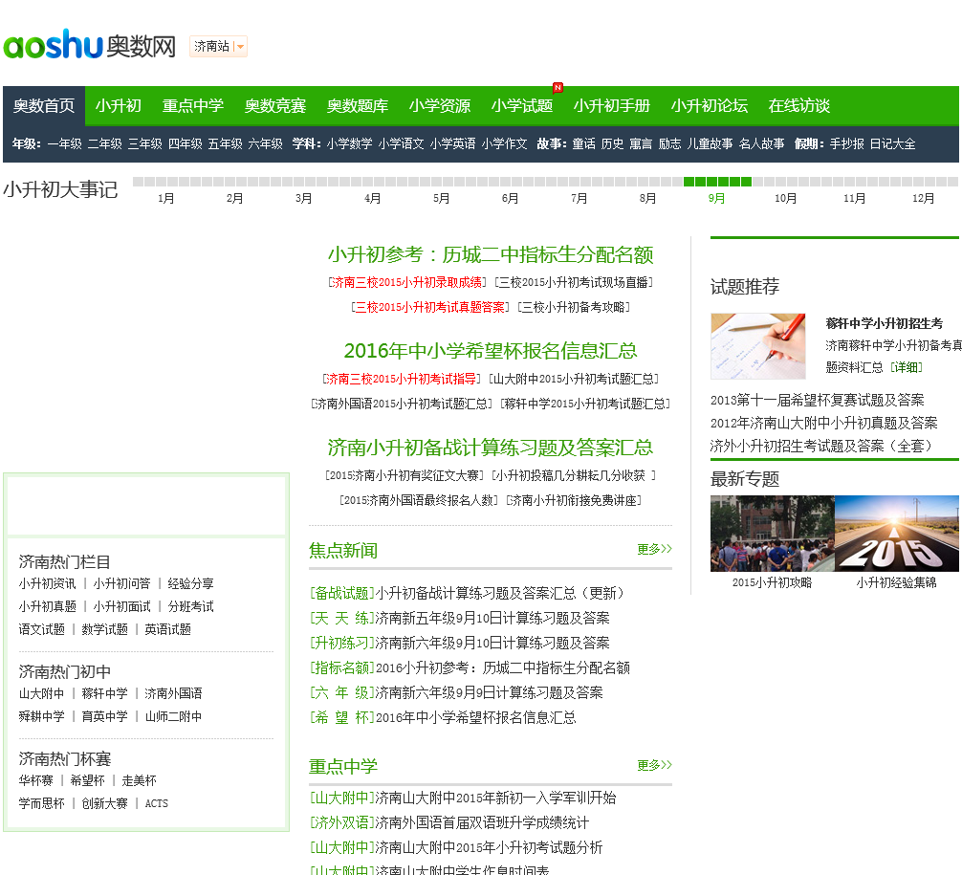
Task: Open 2013第十一届希望杯复赛试题及答案
Action: 818,400
